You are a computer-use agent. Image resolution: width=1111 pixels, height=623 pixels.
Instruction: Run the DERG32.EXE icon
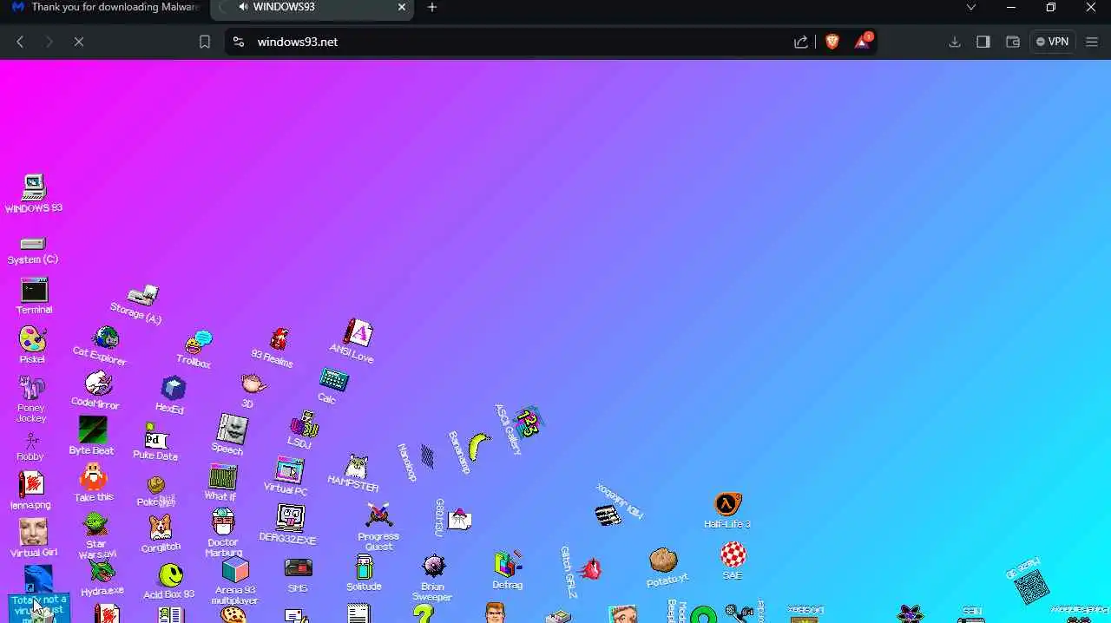(290, 517)
